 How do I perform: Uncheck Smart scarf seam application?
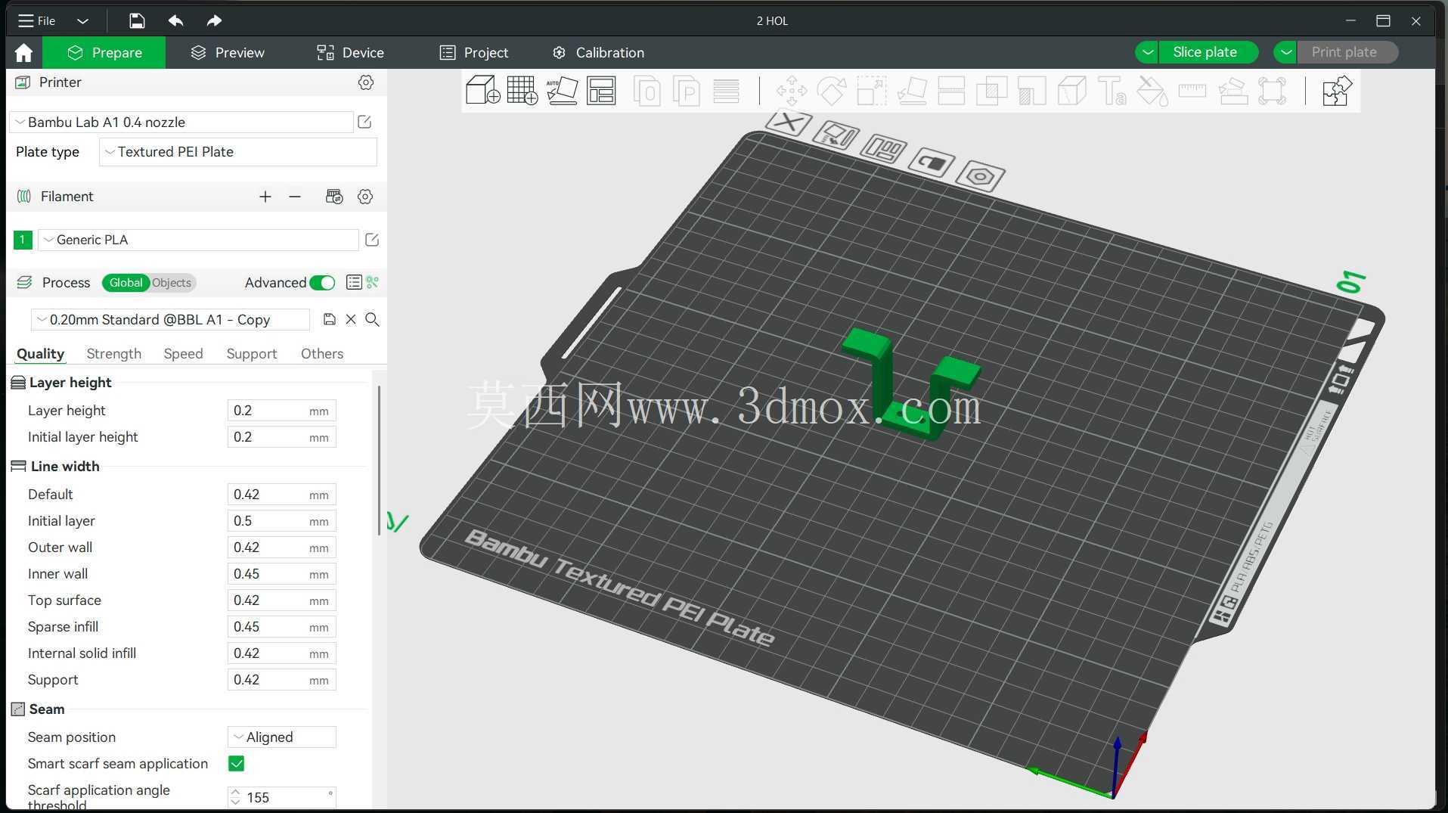[x=236, y=764]
